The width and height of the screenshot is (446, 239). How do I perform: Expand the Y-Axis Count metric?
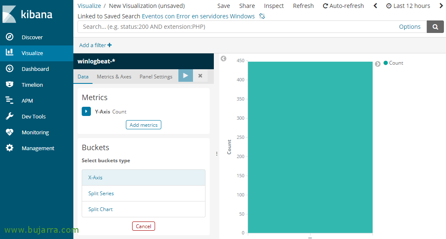[86, 111]
